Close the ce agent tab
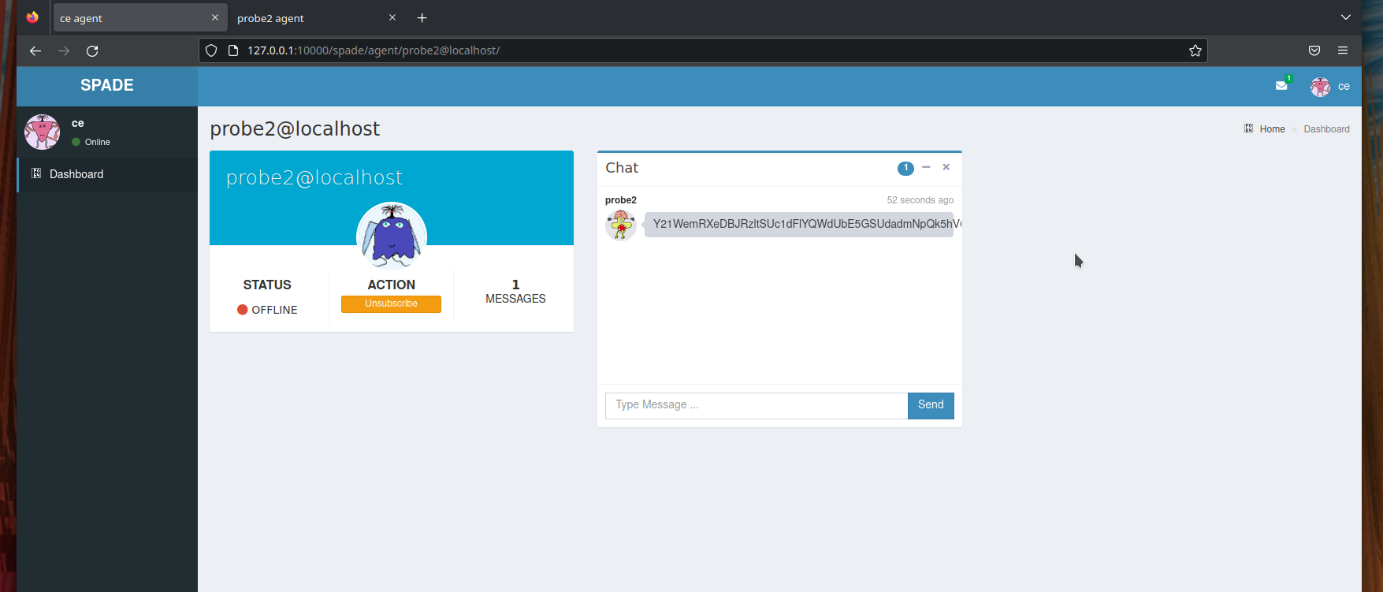The width and height of the screenshot is (1383, 592). click(215, 17)
